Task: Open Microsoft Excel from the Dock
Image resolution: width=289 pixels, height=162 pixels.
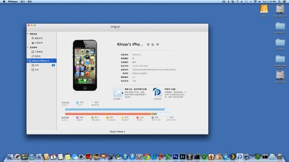Action: [168, 157]
